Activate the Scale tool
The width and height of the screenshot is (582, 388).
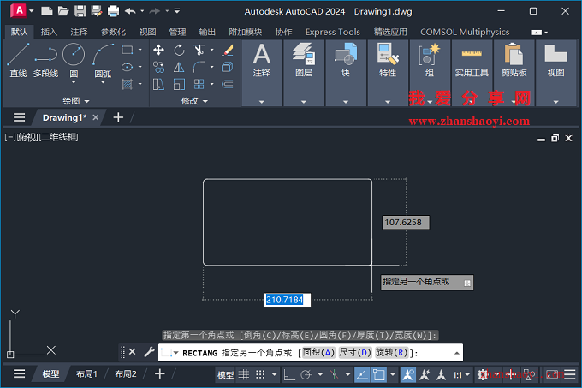[179, 84]
